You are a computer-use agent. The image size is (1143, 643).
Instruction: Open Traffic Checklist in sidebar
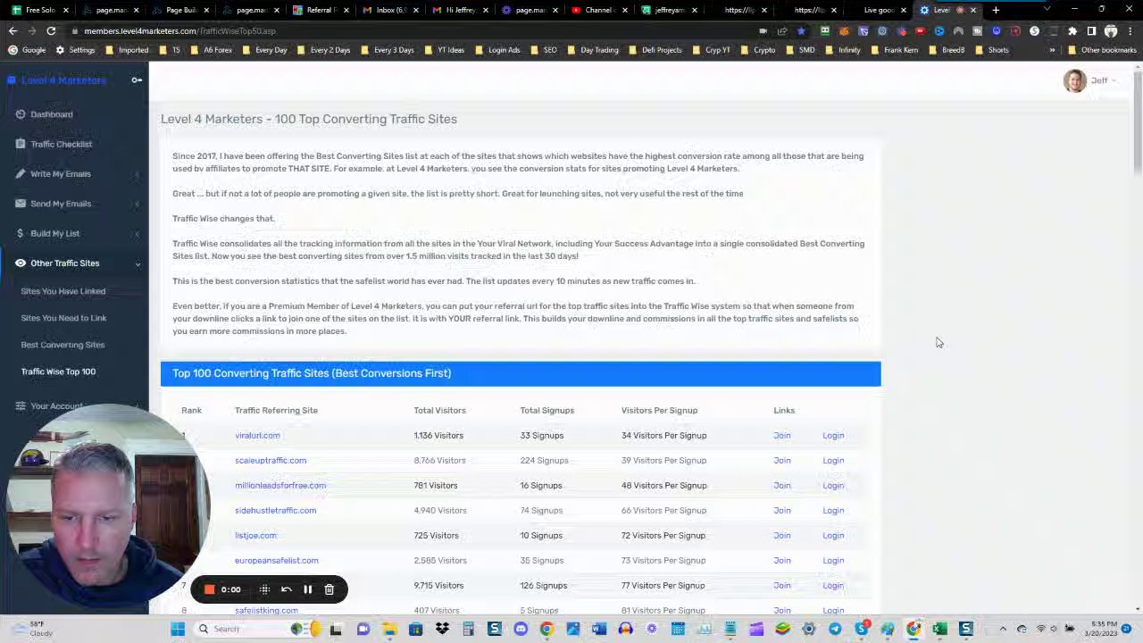[61, 144]
